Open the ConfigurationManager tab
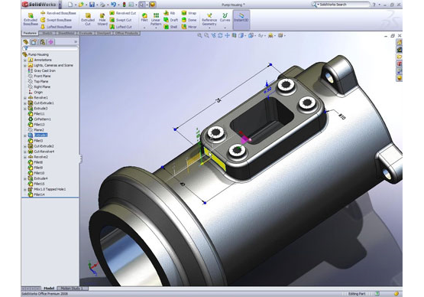424x297 pixels. [x=43, y=42]
